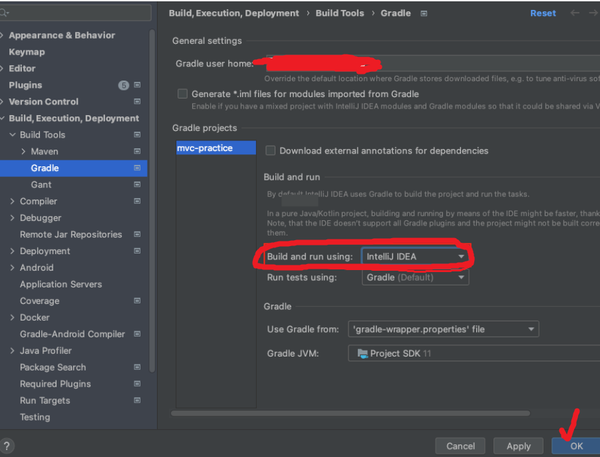The height and width of the screenshot is (457, 600).
Task: Expand the Debugger tree node
Action: click(12, 218)
